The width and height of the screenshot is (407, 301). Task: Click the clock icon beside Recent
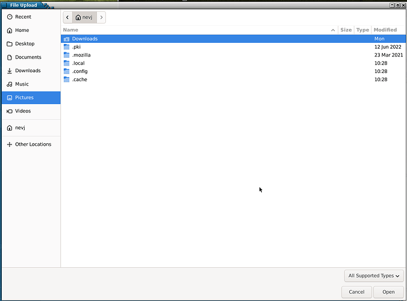(x=10, y=17)
